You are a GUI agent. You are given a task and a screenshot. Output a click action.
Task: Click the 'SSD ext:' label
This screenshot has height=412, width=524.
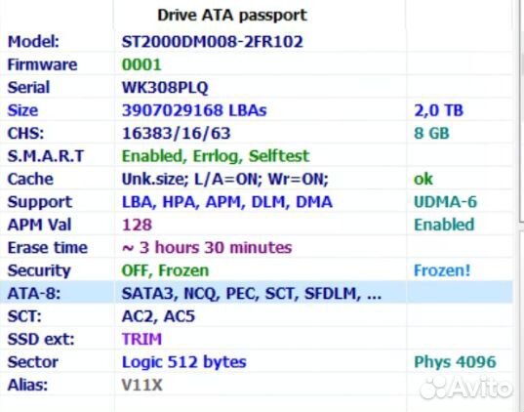point(41,339)
